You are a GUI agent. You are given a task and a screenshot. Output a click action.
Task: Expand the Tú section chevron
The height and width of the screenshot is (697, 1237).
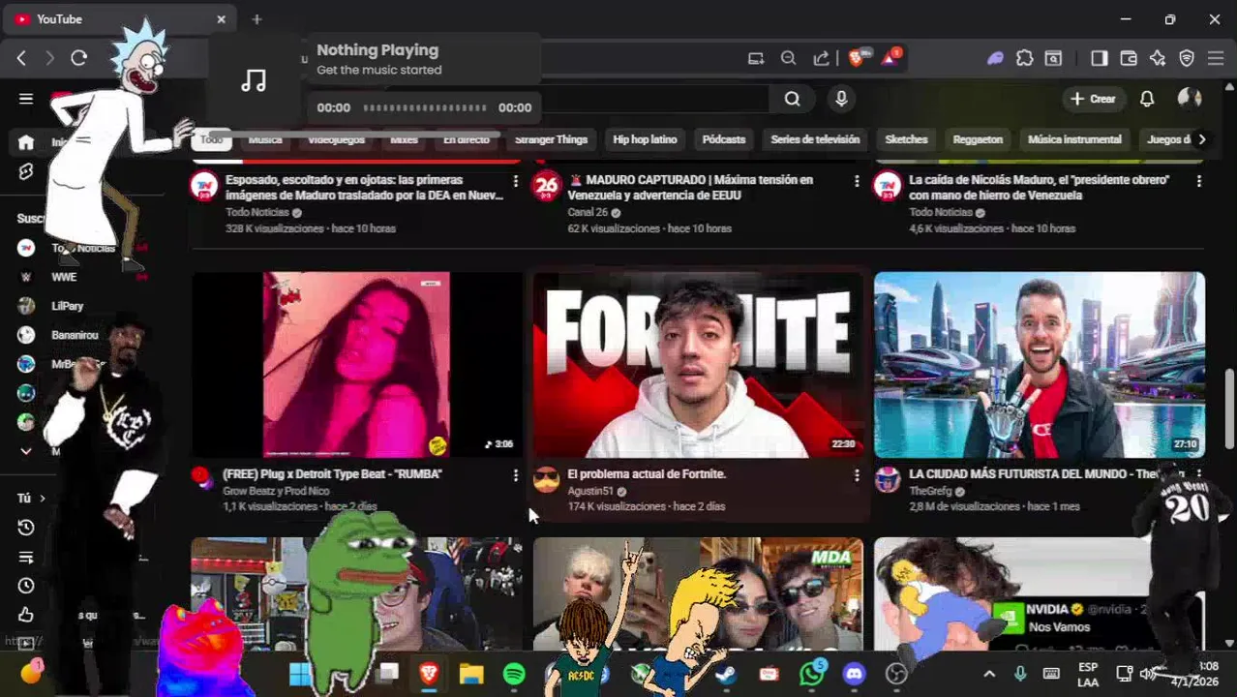(42, 499)
